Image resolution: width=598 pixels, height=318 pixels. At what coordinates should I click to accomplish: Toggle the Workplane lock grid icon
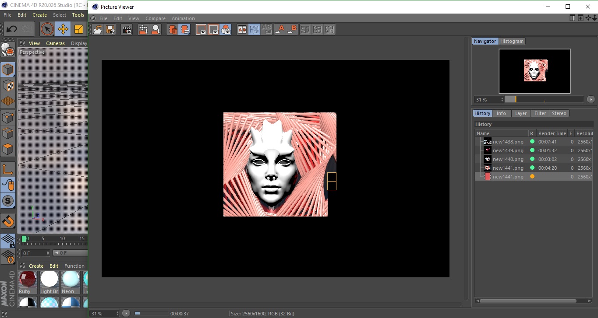tap(8, 241)
